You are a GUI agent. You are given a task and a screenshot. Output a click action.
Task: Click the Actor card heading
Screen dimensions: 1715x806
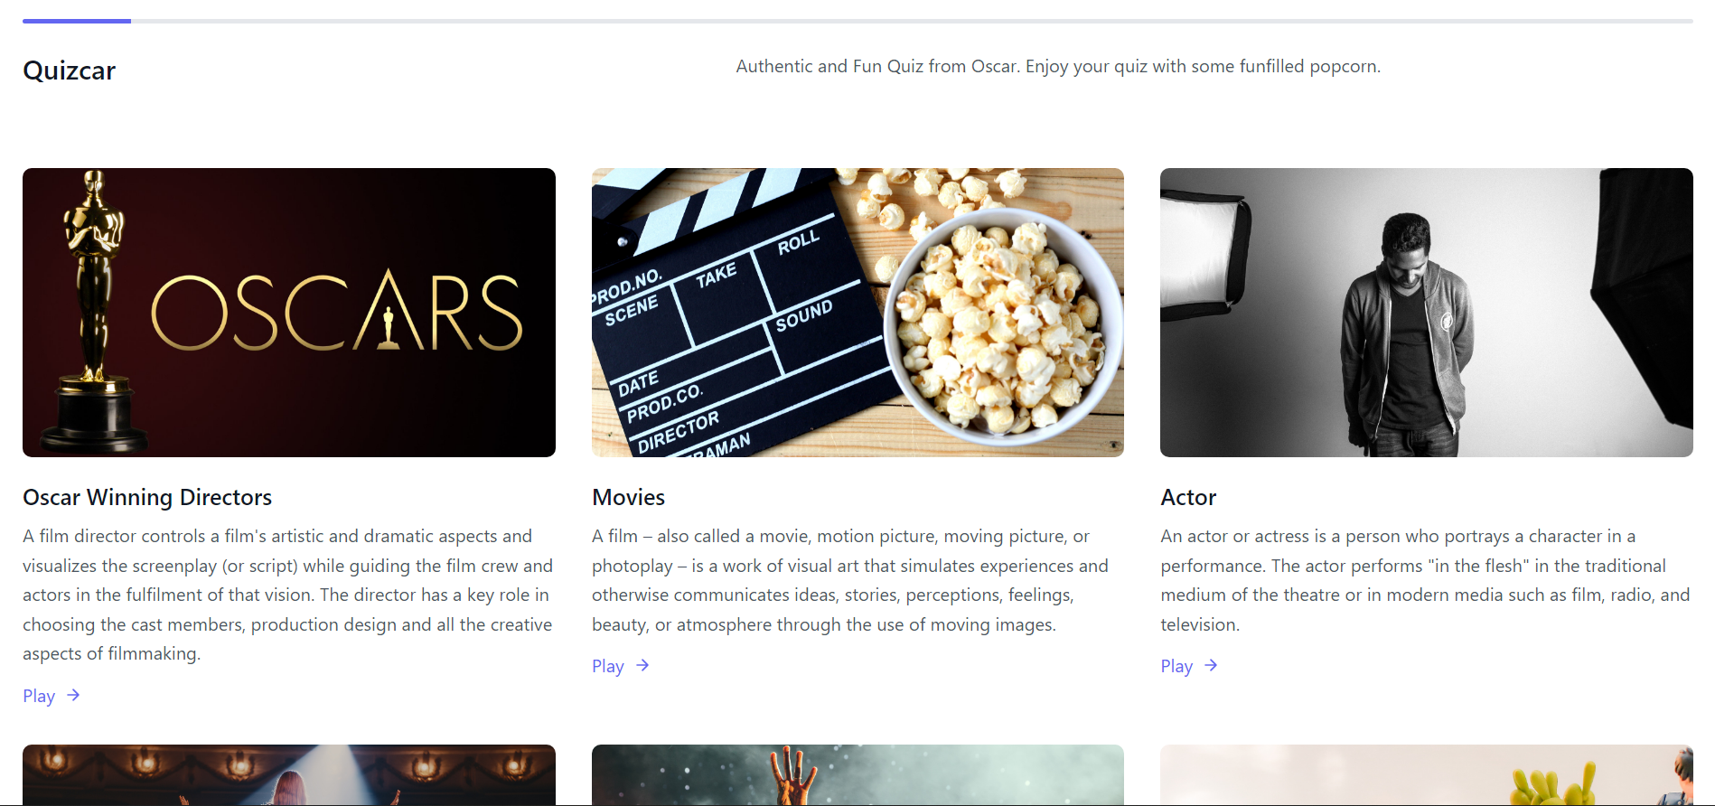pos(1188,497)
